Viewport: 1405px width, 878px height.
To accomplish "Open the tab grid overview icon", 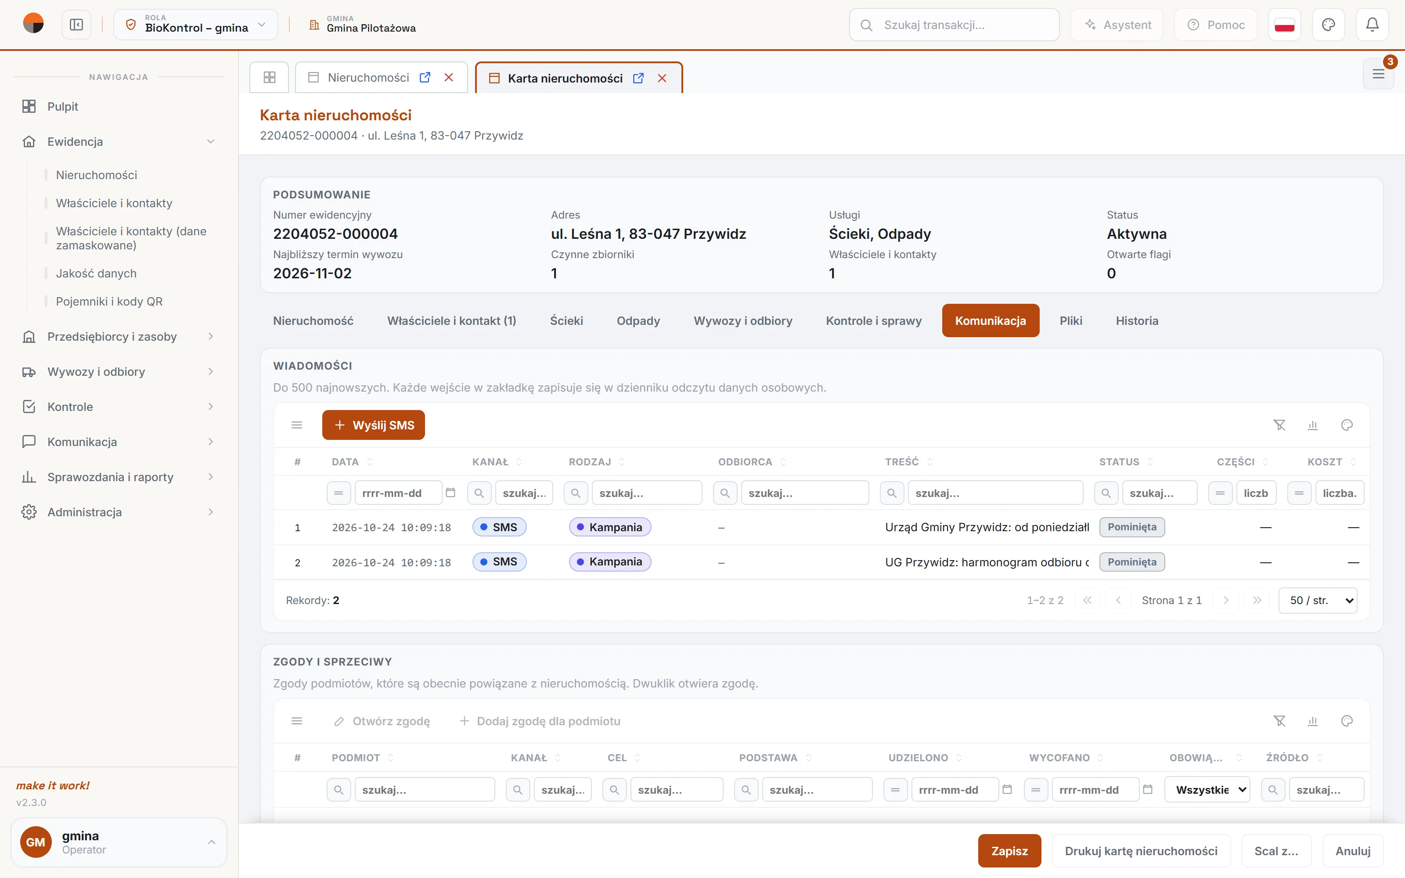I will click(x=270, y=77).
